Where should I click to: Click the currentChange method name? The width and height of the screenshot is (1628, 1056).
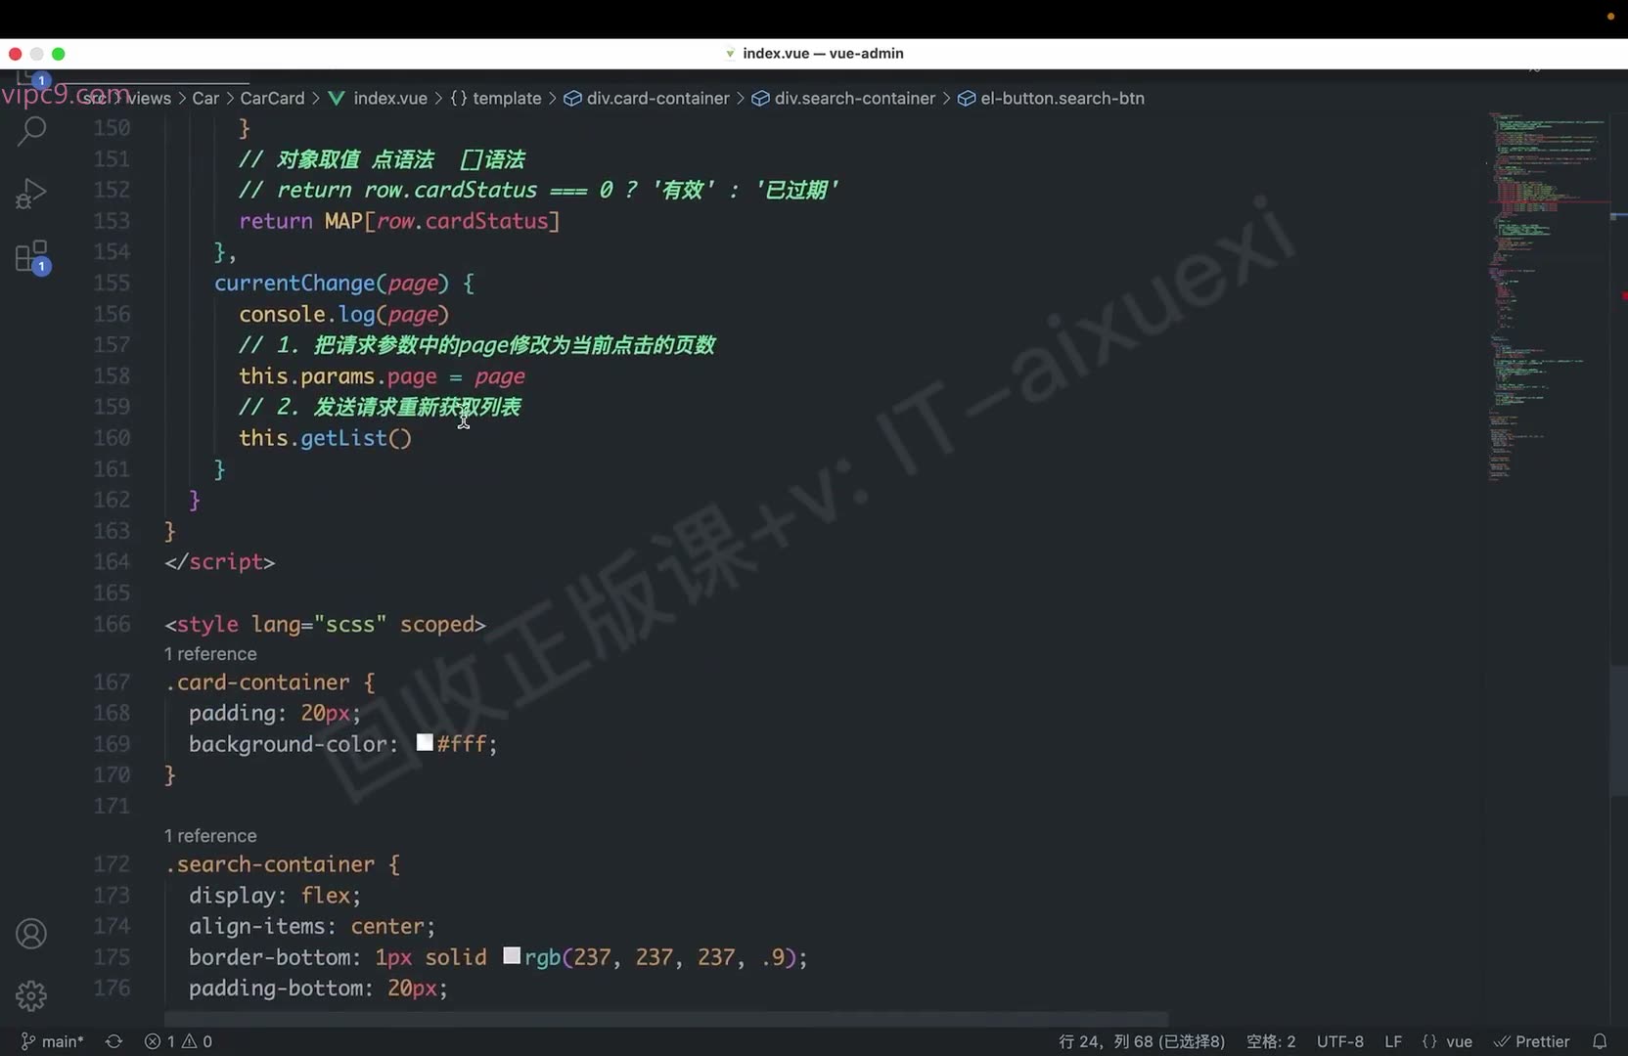pos(294,283)
